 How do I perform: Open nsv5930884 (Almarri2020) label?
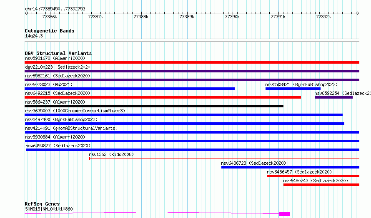[x=55, y=137]
